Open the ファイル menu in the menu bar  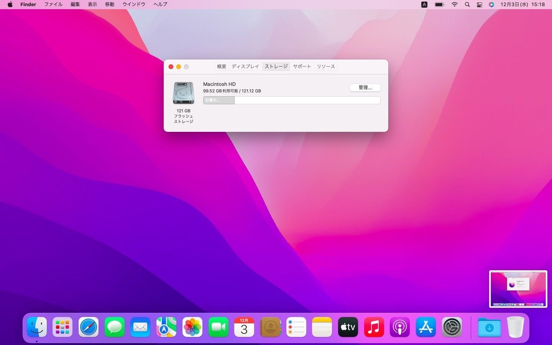53,4
